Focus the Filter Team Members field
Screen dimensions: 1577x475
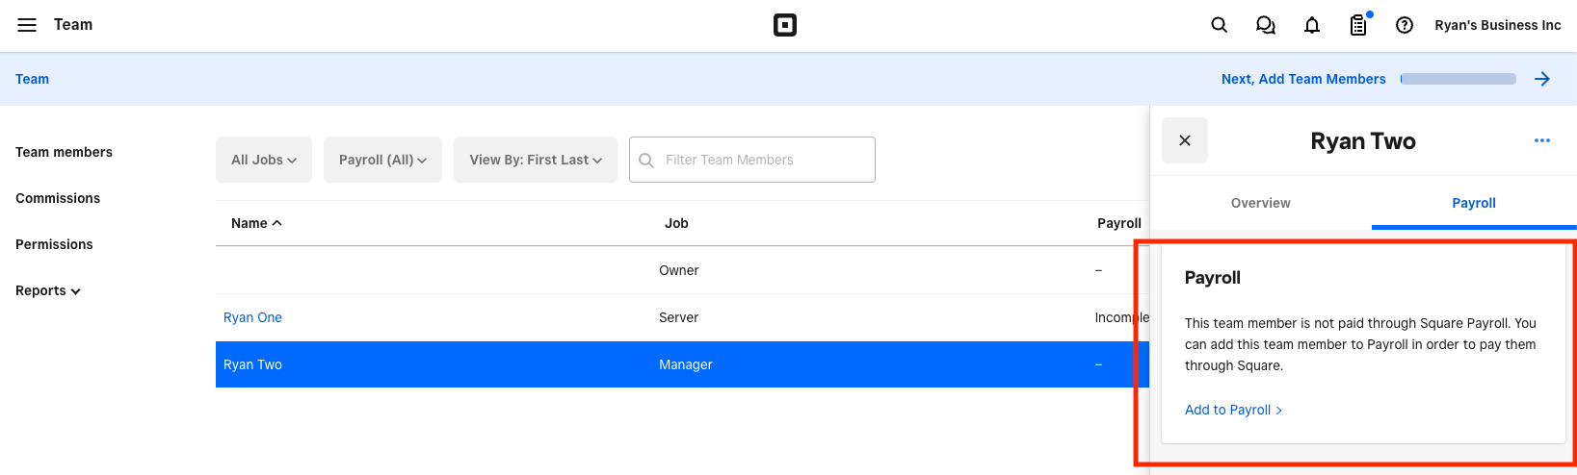point(752,160)
